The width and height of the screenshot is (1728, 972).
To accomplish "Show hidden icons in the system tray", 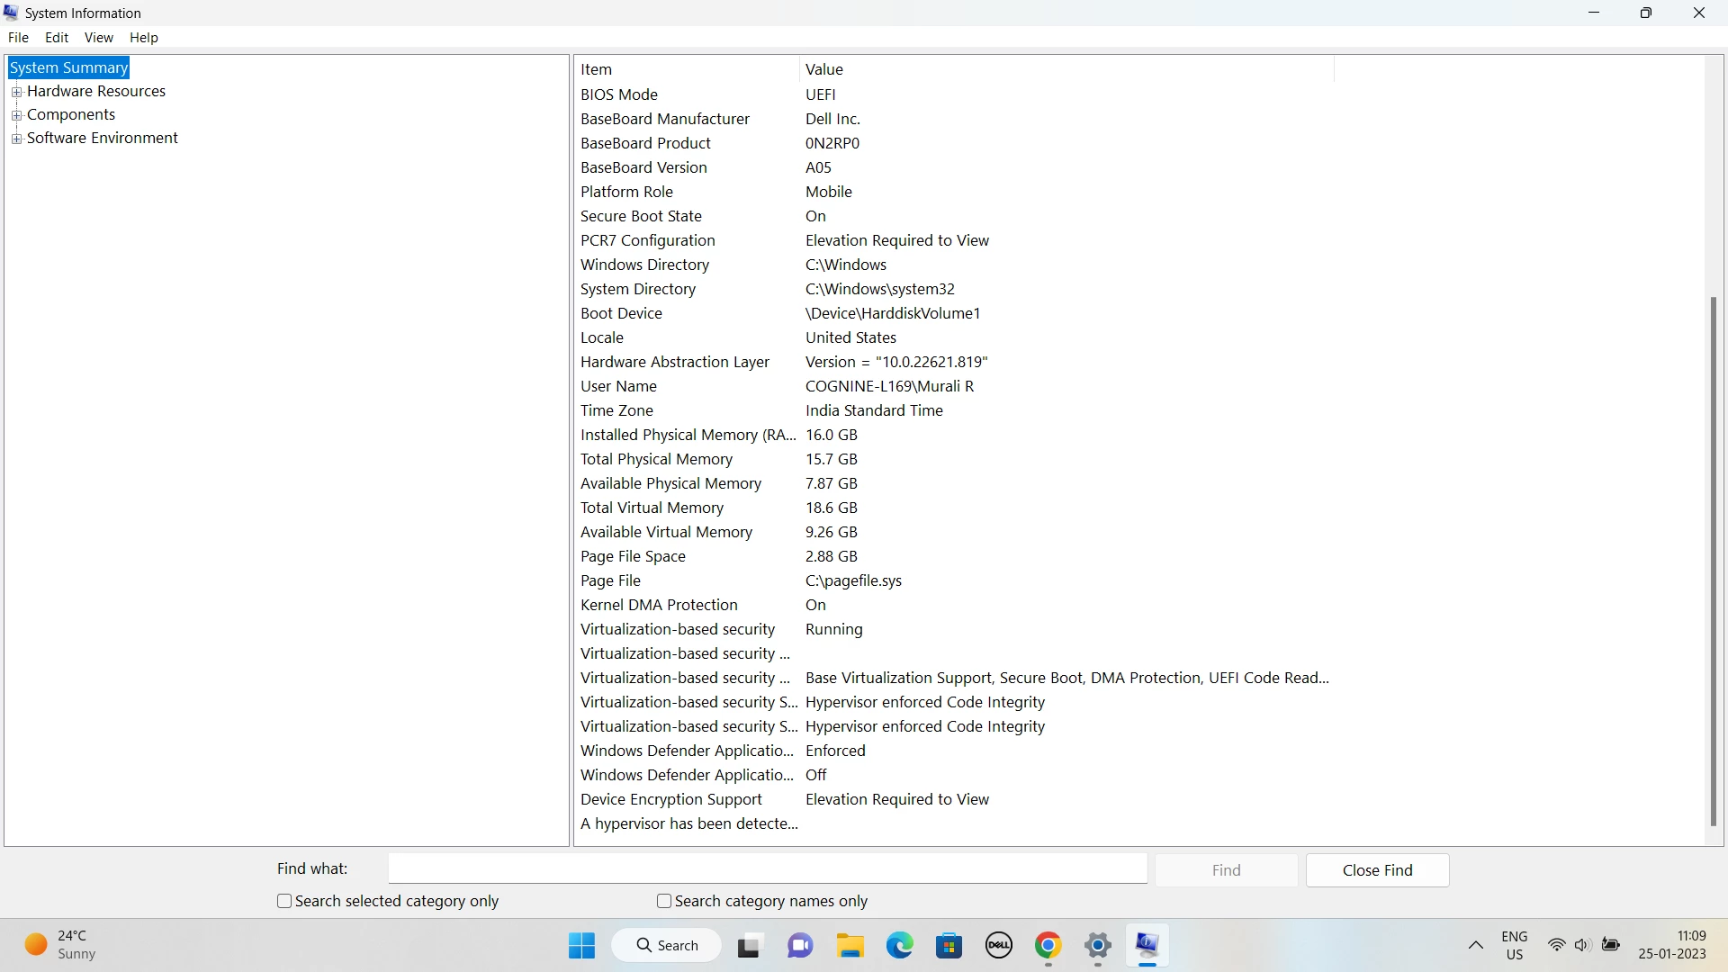I will click(x=1475, y=945).
